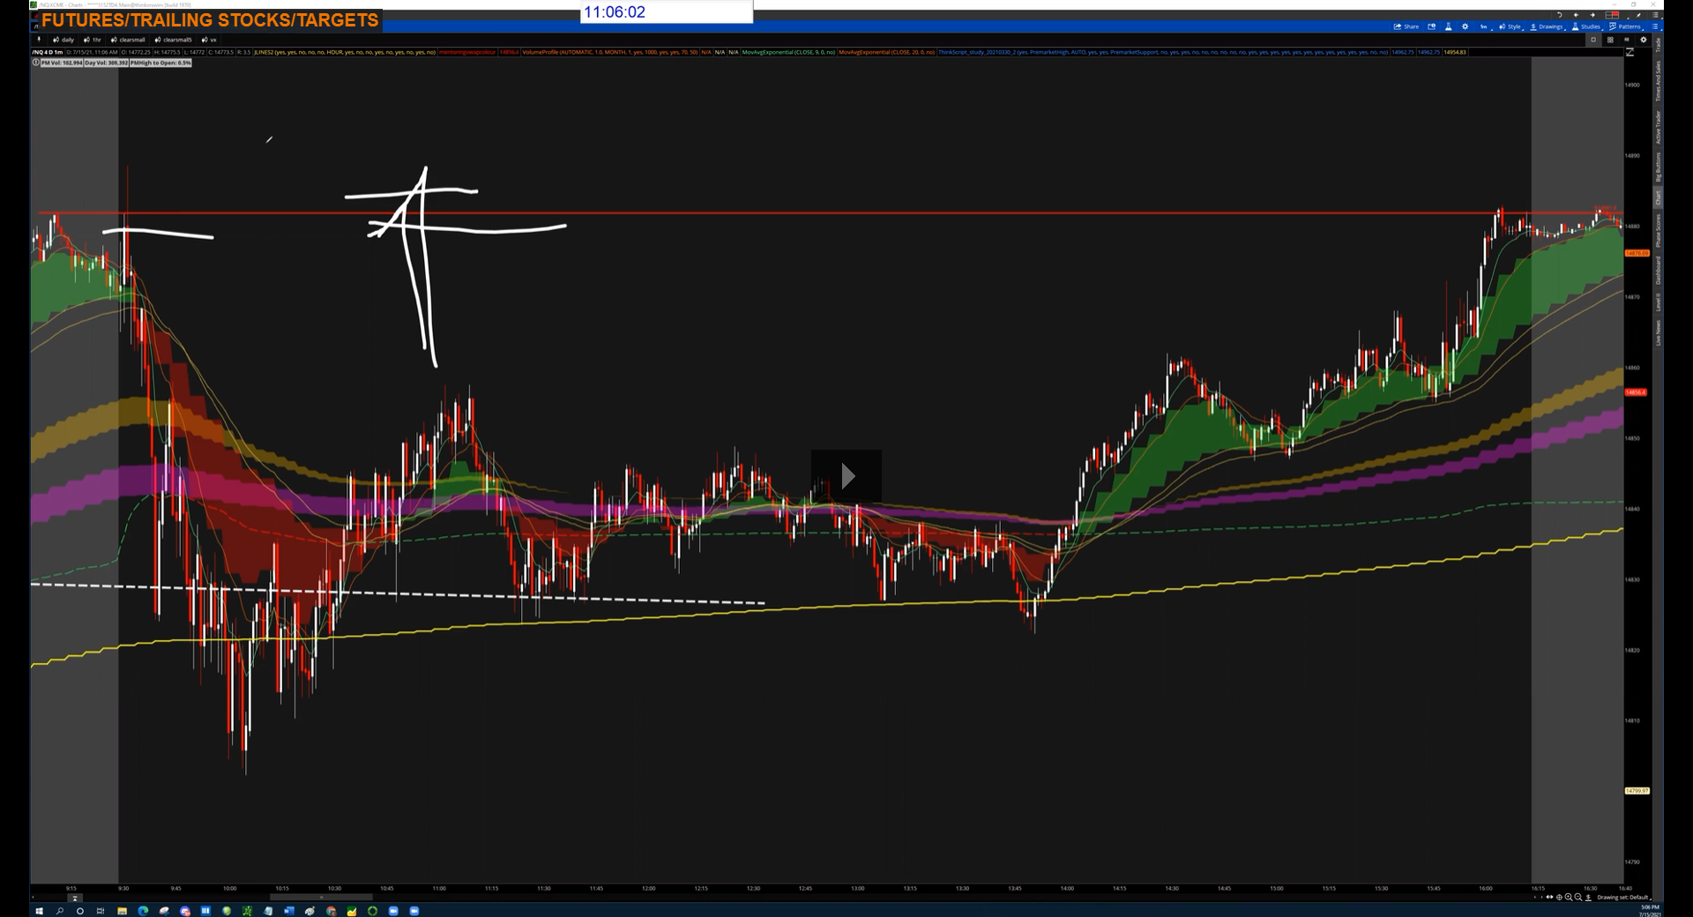Click the Windows taskbar search icon
1693x917 pixels.
click(60, 911)
